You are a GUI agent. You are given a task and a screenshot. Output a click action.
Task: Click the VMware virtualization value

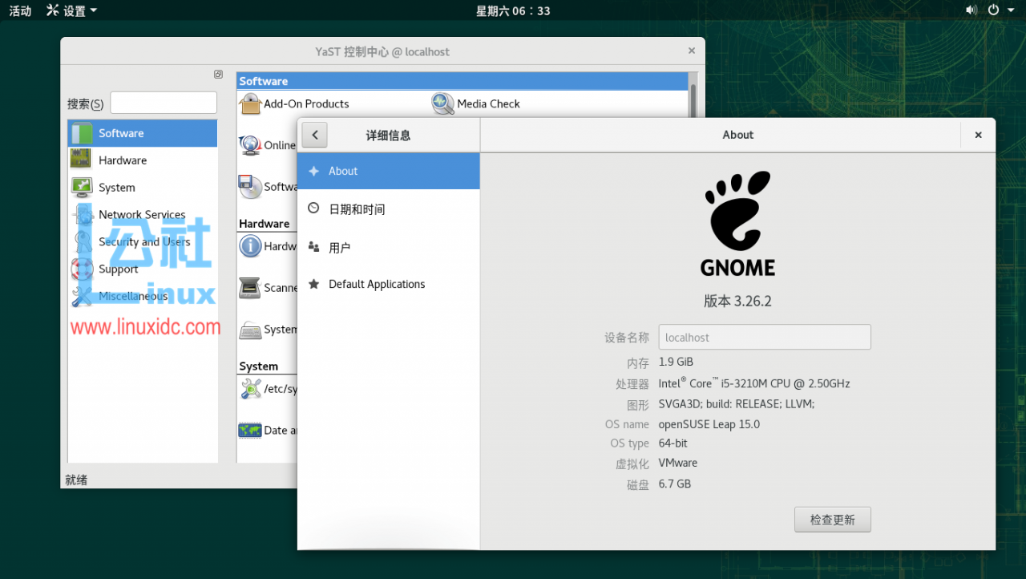tap(678, 463)
